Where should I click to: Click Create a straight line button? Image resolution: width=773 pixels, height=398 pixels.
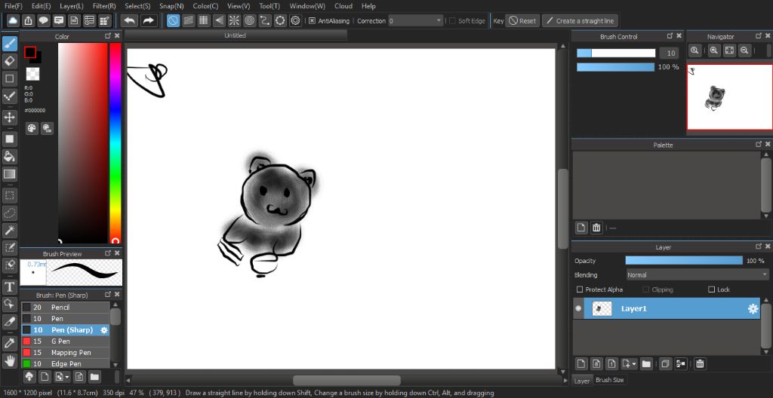point(580,20)
